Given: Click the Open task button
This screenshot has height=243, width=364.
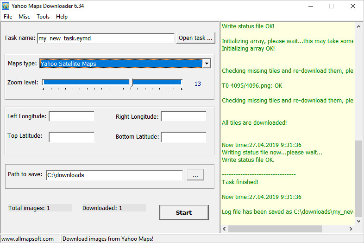Looking at the screenshot, I should click(x=196, y=38).
